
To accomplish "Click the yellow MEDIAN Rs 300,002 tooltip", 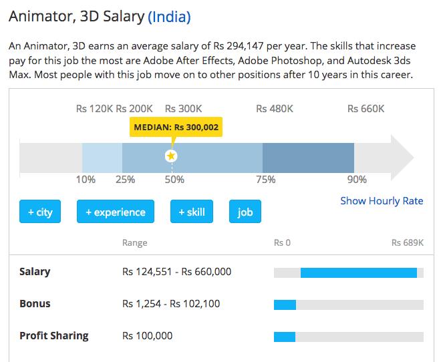I will coord(176,127).
